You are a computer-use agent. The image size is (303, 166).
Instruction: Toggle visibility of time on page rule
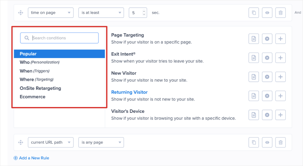tap(267, 13)
